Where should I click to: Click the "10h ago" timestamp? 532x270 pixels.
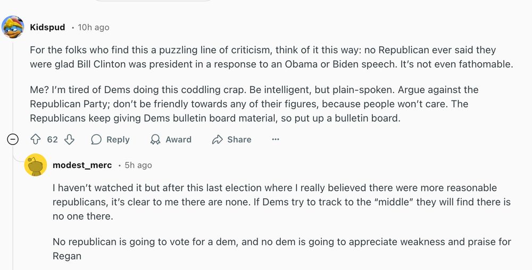coord(94,27)
